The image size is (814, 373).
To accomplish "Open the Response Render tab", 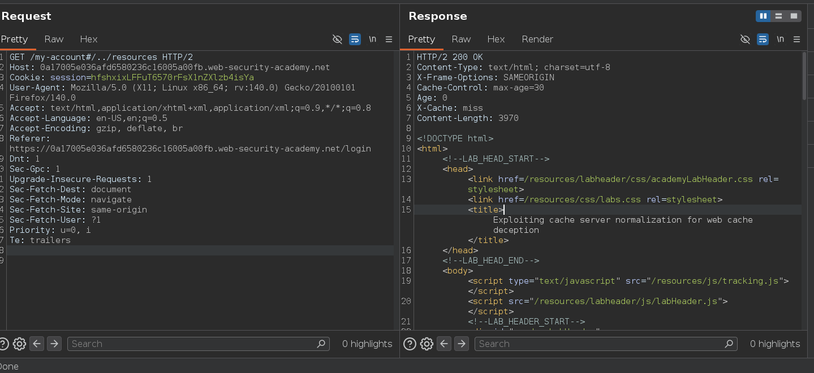I will point(537,39).
